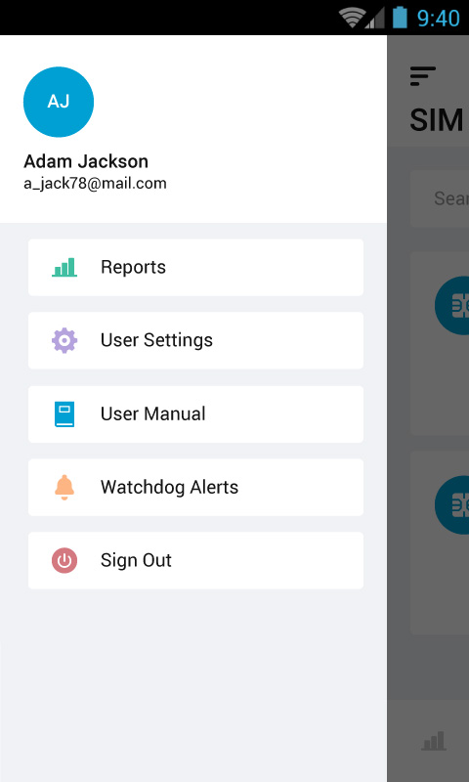Open the Reports menu item
This screenshot has width=469, height=782.
coord(195,267)
